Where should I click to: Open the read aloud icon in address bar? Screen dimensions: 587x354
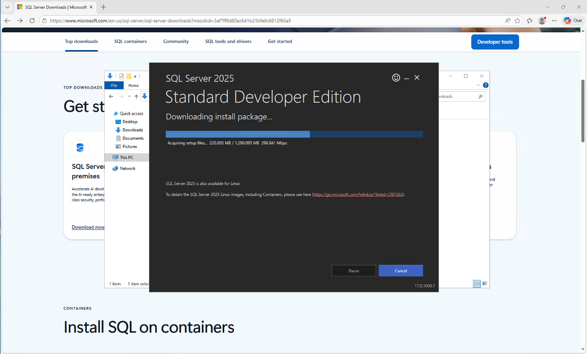tap(507, 20)
